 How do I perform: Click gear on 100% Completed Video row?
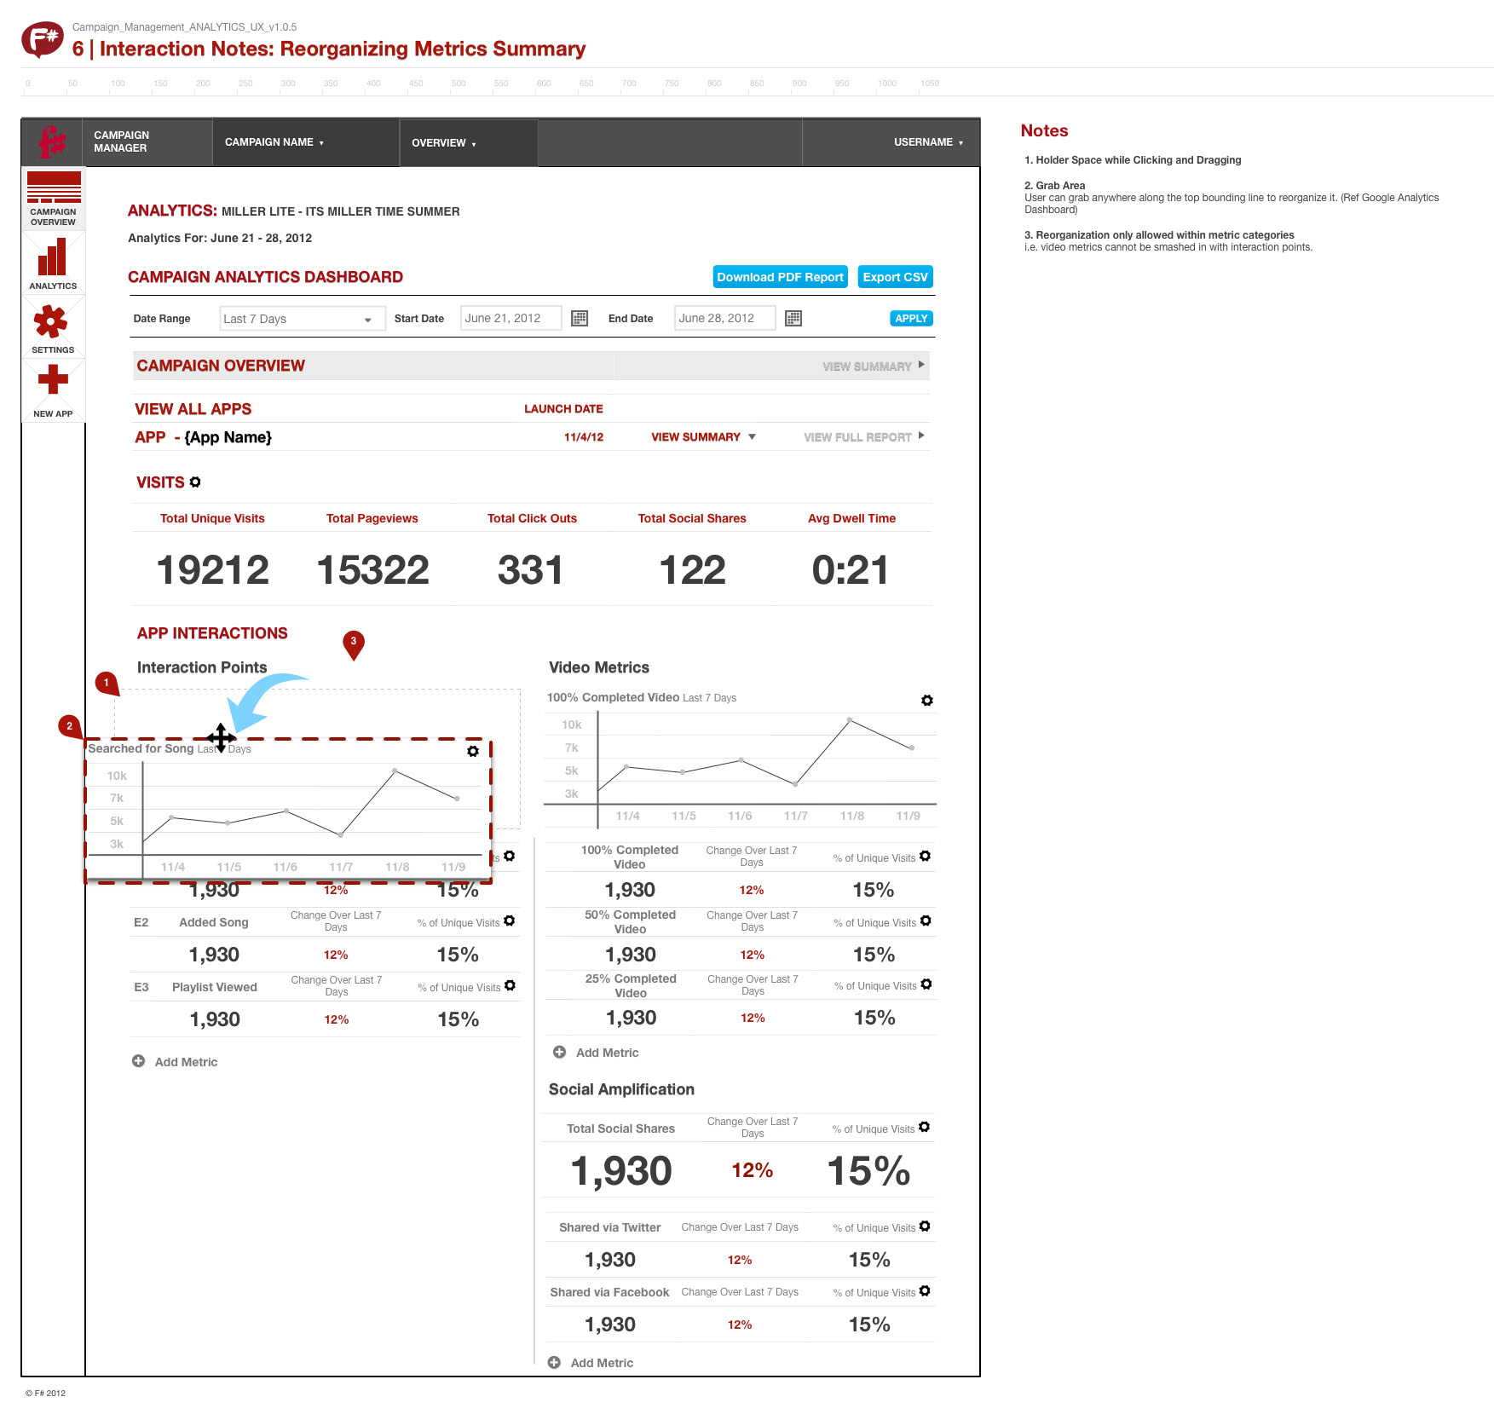926,856
